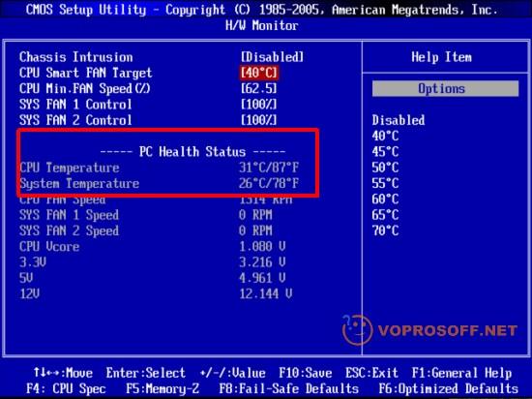
Task: Open the highlighted CPU Smart FAN Target value
Action: click(x=259, y=73)
